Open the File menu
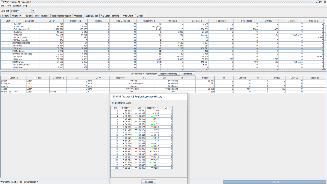The width and height of the screenshot is (327, 184). pos(3,6)
